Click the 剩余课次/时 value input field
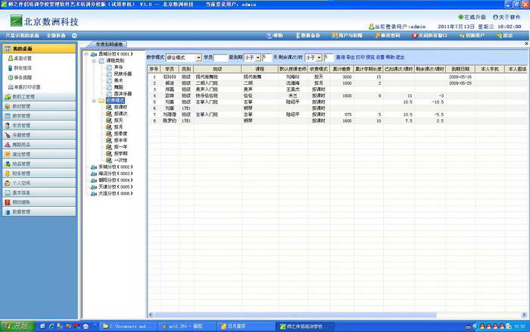Image resolution: width=530 pixels, height=332 pixels. point(329,58)
